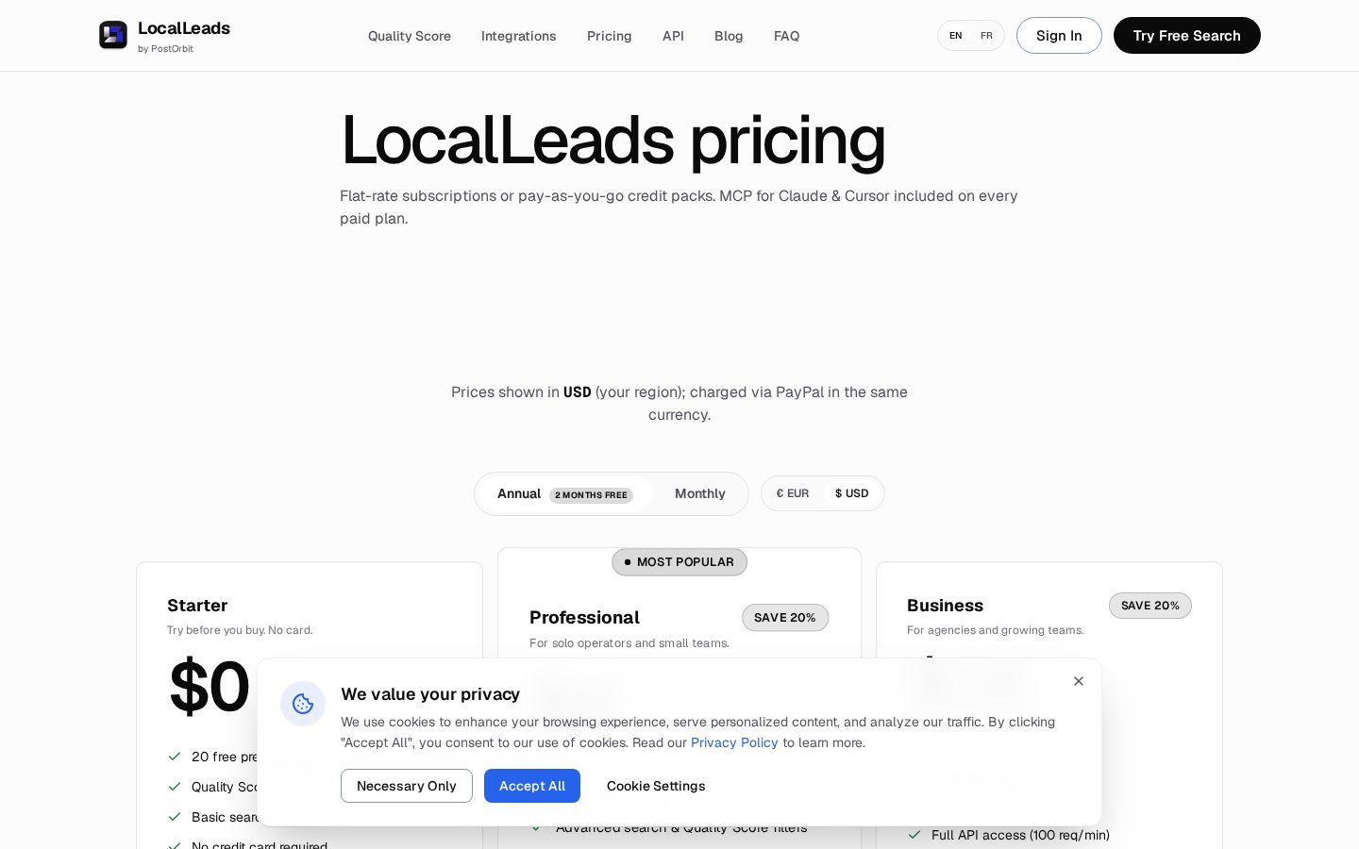Open the Integrations nav item
Image resolution: width=1359 pixels, height=849 pixels.
519,36
